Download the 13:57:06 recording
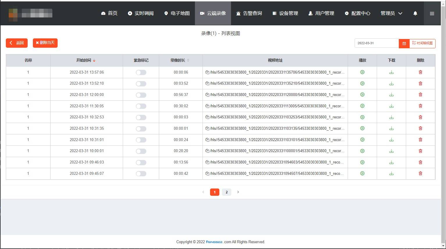Viewport: 446px width, 249px height. tap(391, 72)
